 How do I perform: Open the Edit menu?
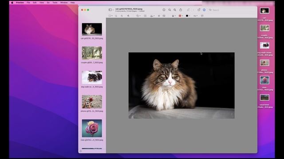pos(35,3)
